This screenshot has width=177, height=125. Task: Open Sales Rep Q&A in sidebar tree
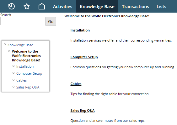(x=28, y=87)
